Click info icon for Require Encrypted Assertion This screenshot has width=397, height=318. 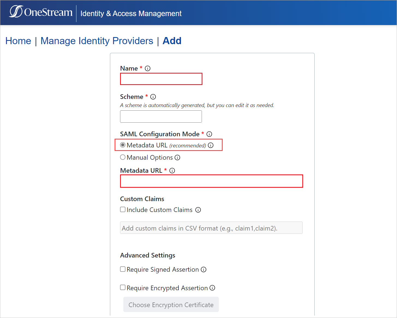(x=212, y=288)
